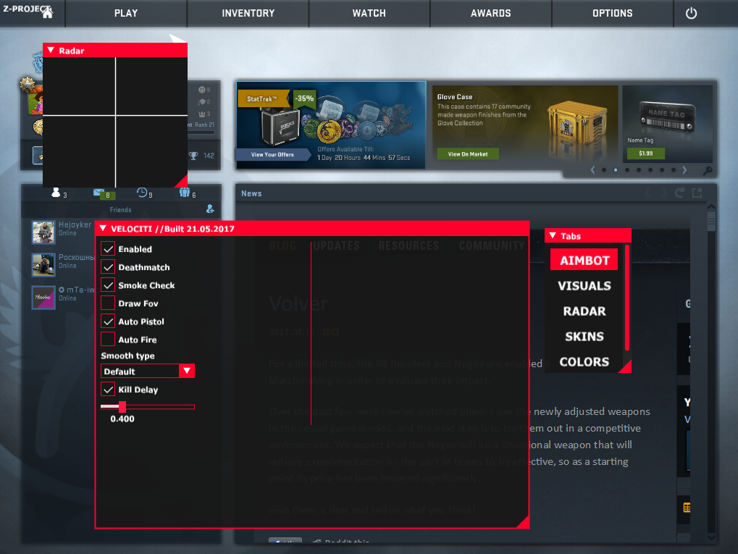738x554 pixels.
Task: Click the power quit icon
Action: (x=691, y=13)
